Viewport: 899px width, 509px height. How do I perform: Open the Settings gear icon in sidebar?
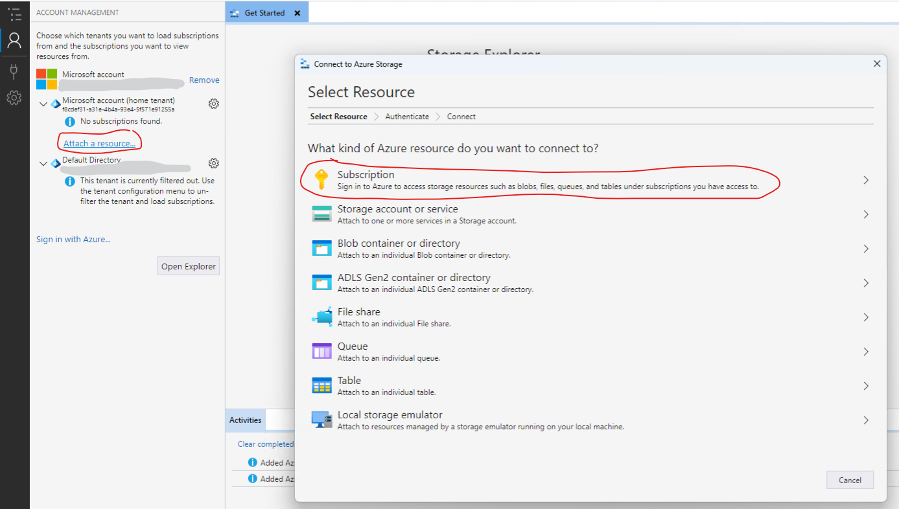(x=14, y=98)
